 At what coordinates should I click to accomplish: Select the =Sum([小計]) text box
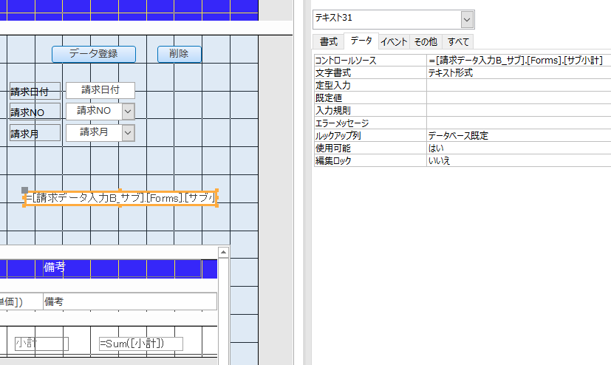tap(140, 344)
